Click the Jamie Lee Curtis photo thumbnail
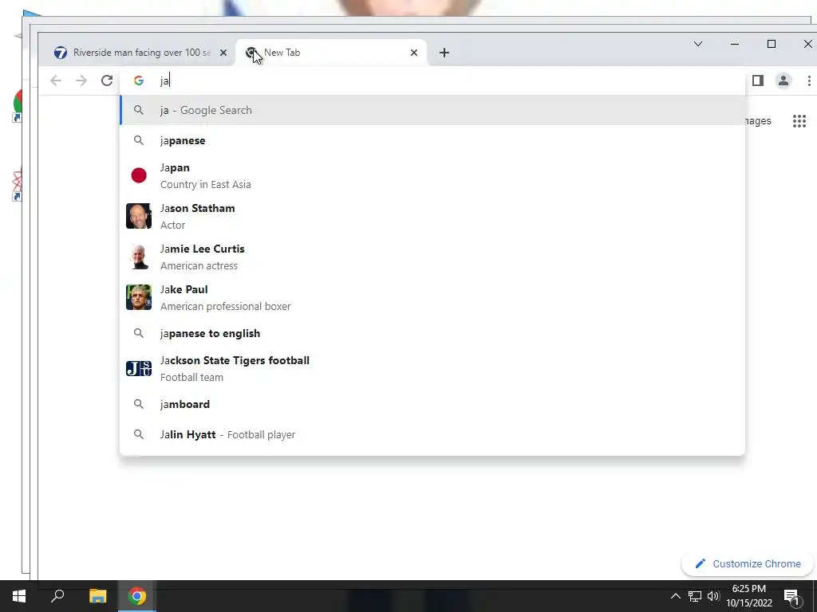The width and height of the screenshot is (817, 612). click(139, 257)
